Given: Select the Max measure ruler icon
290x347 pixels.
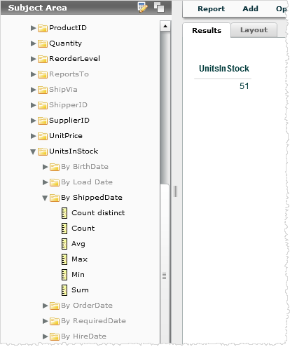Looking at the screenshot, I should click(x=64, y=259).
